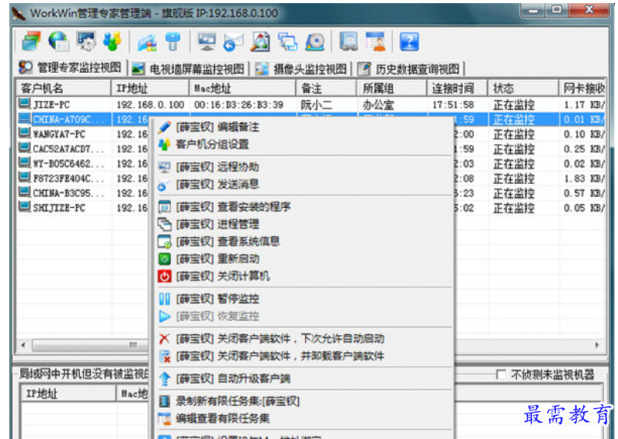Image resolution: width=618 pixels, height=439 pixels.
Task: Choose 录制新有限任务集 menu entry
Action: 301,401
